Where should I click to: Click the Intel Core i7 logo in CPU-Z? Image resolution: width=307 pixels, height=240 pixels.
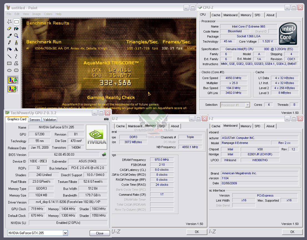point(288,34)
